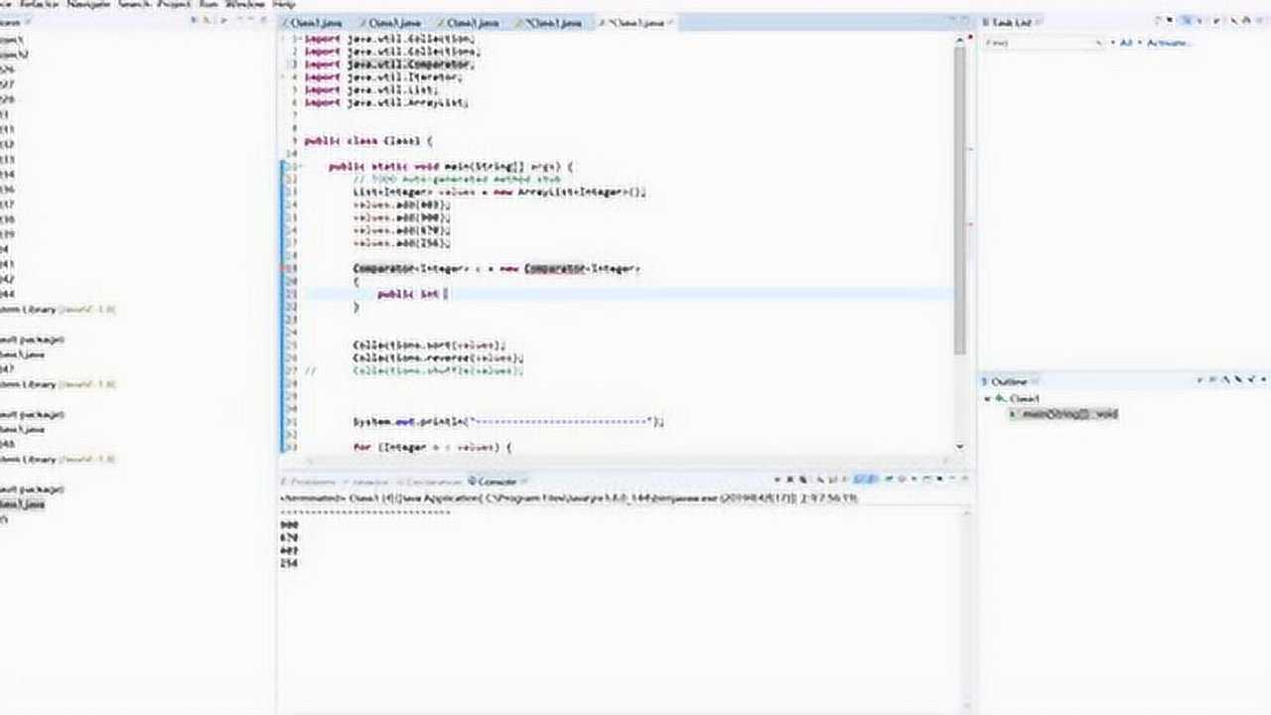The image size is (1271, 715).
Task: Open the Project menu
Action: tap(174, 5)
